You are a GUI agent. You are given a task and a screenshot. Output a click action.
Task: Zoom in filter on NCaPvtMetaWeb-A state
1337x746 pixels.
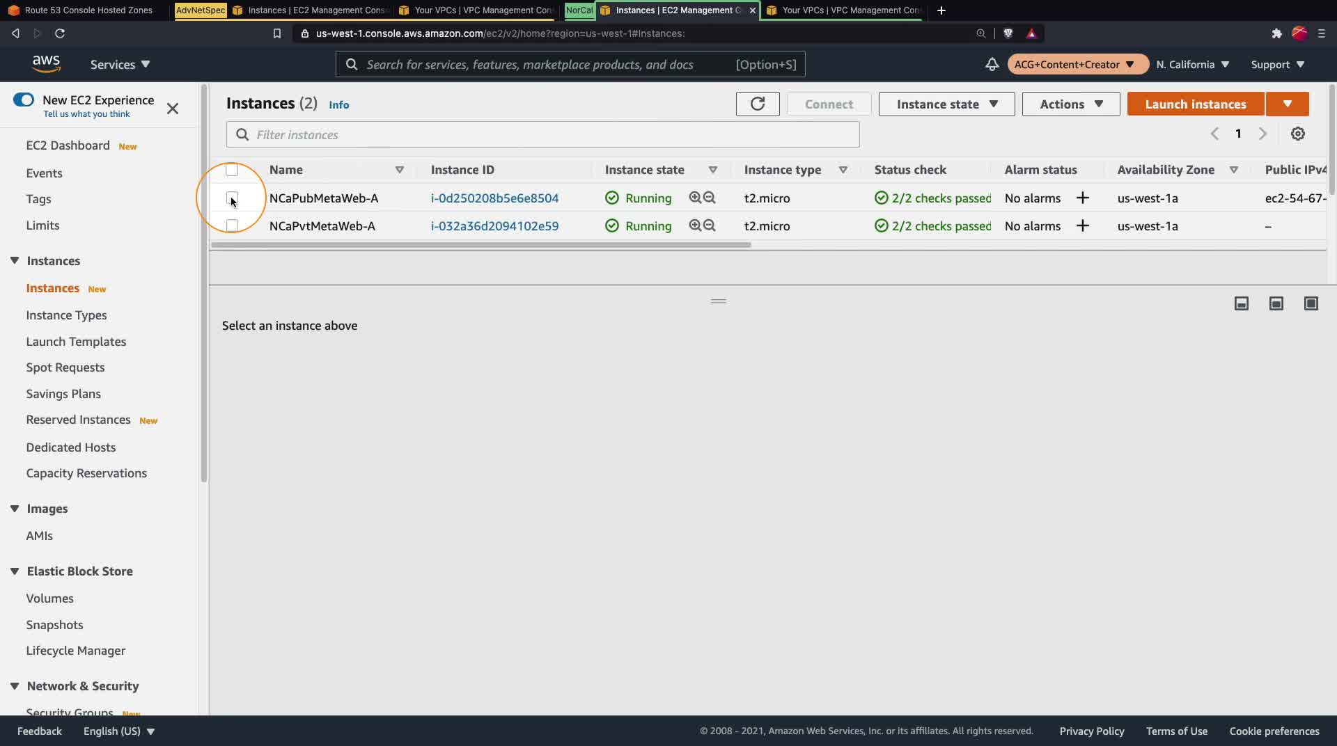pyautogui.click(x=695, y=225)
